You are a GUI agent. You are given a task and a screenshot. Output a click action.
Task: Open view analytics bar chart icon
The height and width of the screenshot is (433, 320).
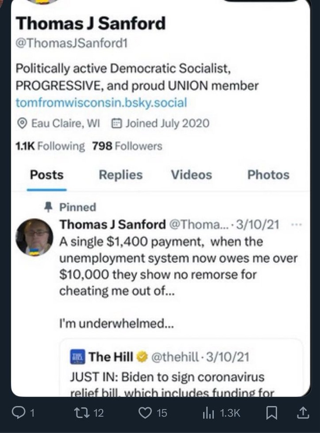(x=209, y=413)
